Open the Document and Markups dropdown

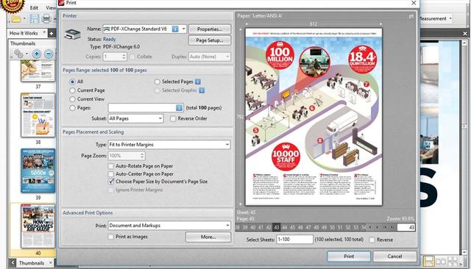pyautogui.click(x=169, y=225)
